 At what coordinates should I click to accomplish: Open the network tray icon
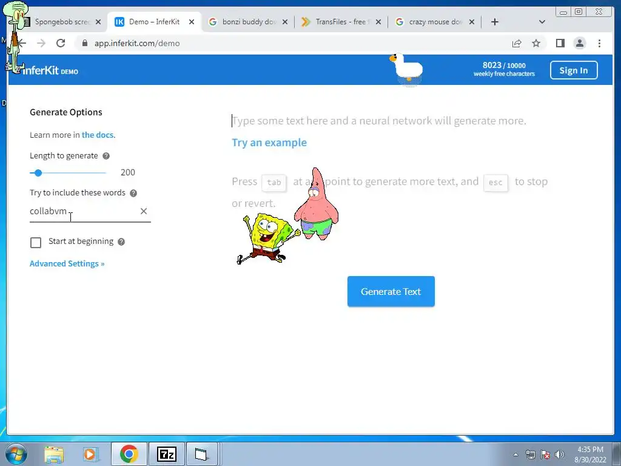click(530, 454)
